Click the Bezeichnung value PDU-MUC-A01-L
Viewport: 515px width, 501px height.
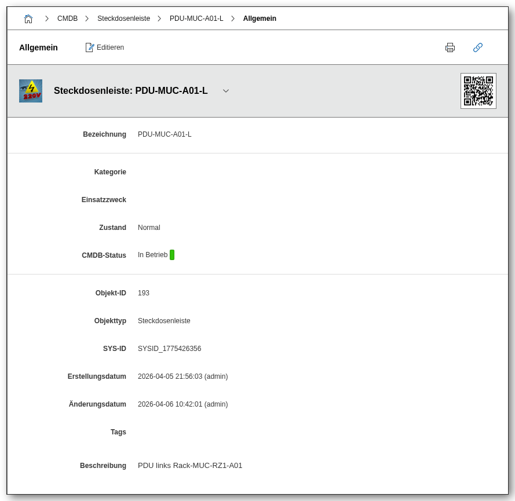point(165,134)
